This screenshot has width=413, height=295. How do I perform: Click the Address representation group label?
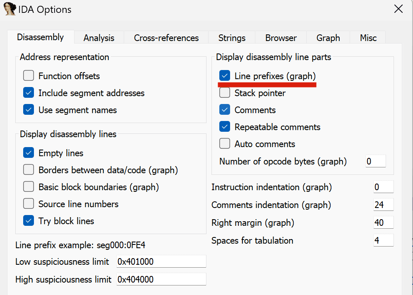[x=65, y=57]
